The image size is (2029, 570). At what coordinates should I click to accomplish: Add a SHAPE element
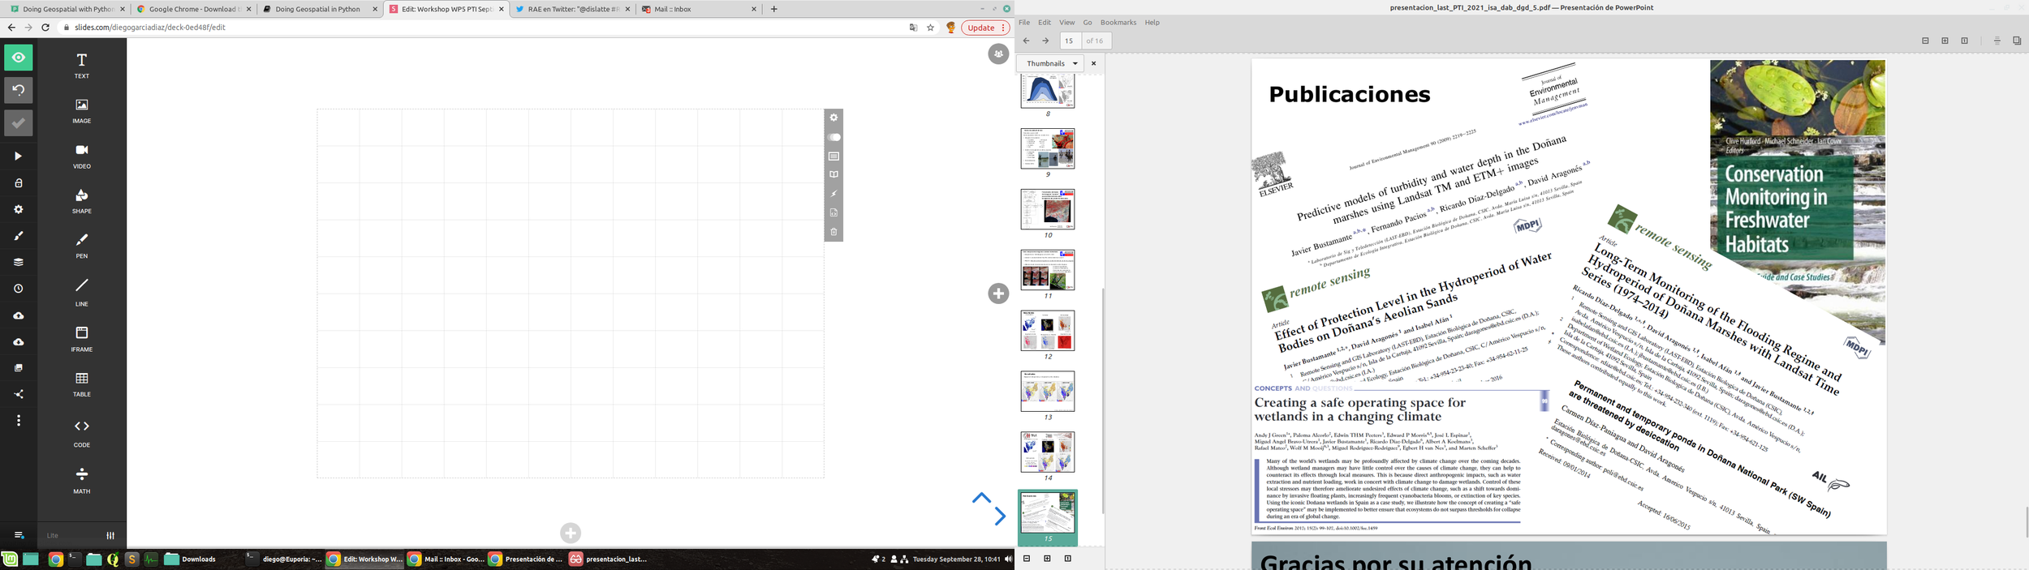pyautogui.click(x=82, y=201)
